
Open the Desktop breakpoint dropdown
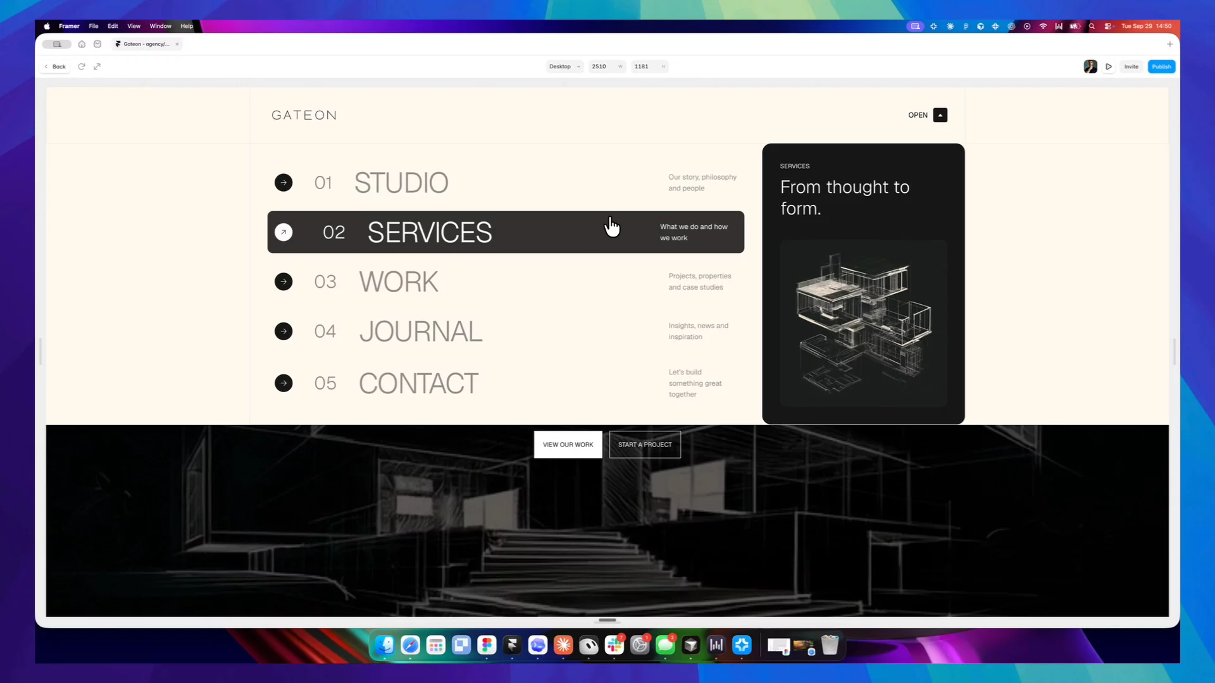coord(564,66)
